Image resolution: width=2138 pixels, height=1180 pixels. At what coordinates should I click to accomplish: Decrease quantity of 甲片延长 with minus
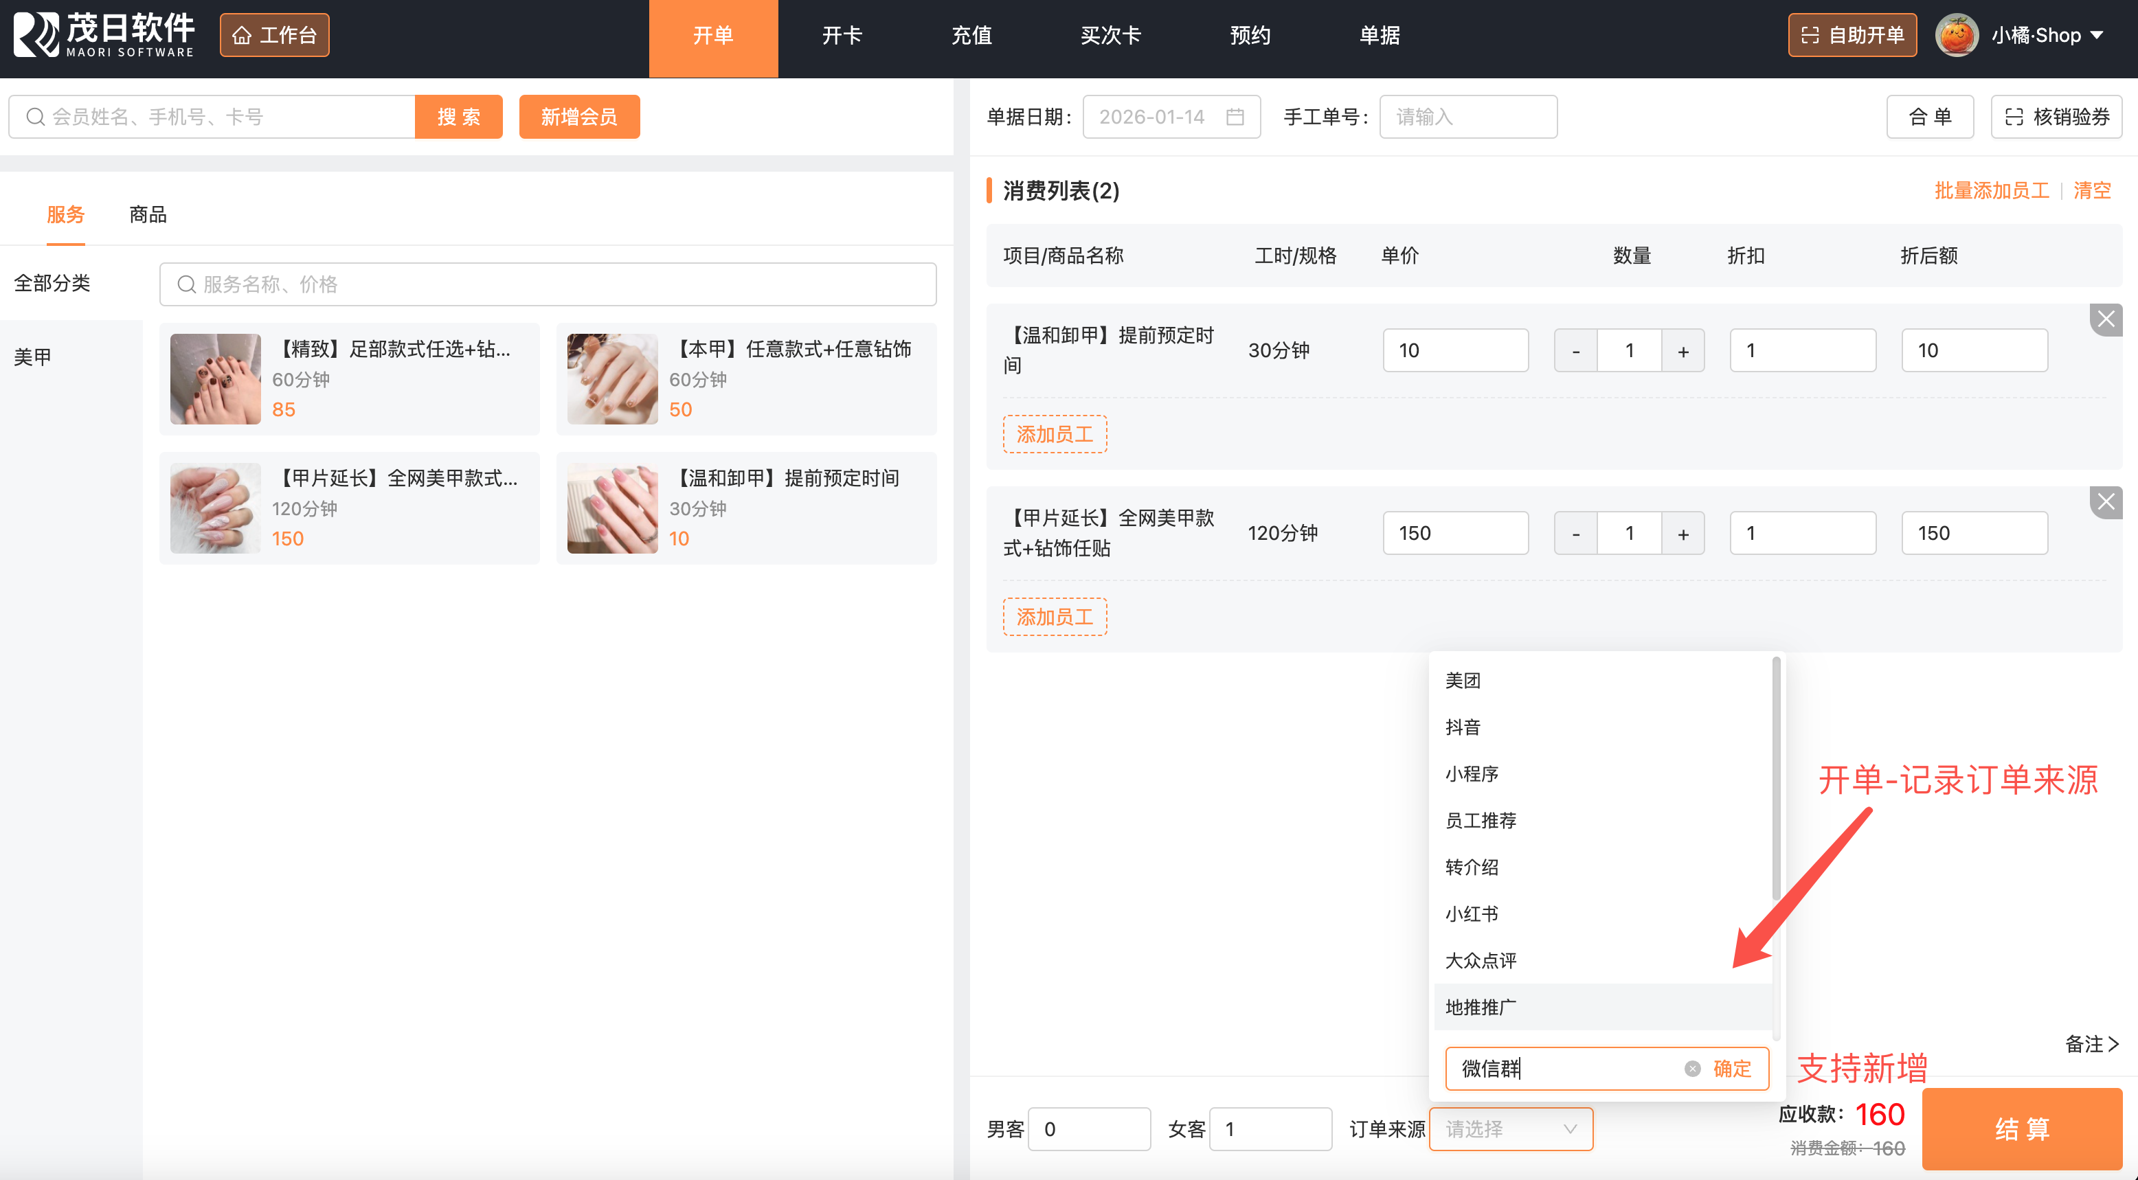1575,534
